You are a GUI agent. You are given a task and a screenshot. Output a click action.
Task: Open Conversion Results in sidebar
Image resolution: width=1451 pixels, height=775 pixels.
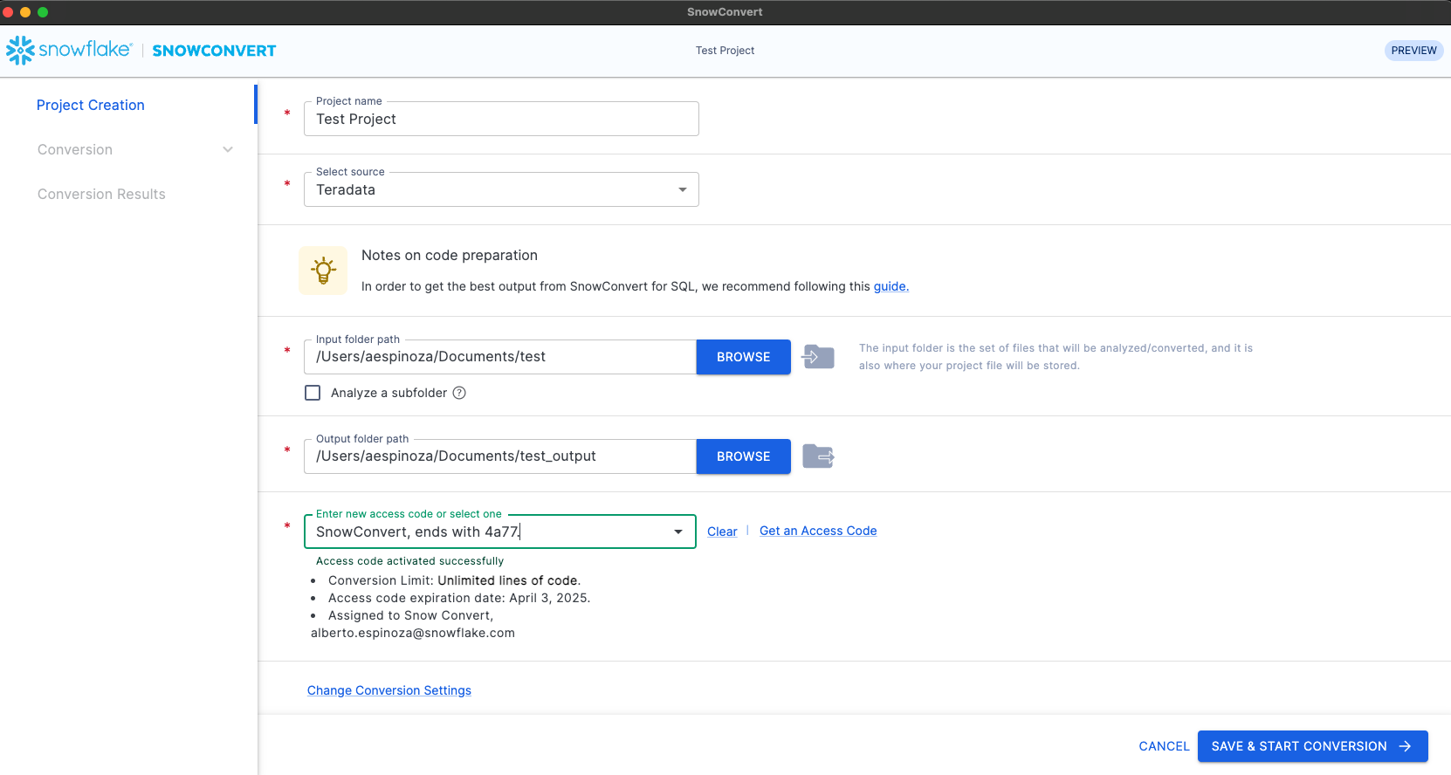pyautogui.click(x=101, y=195)
